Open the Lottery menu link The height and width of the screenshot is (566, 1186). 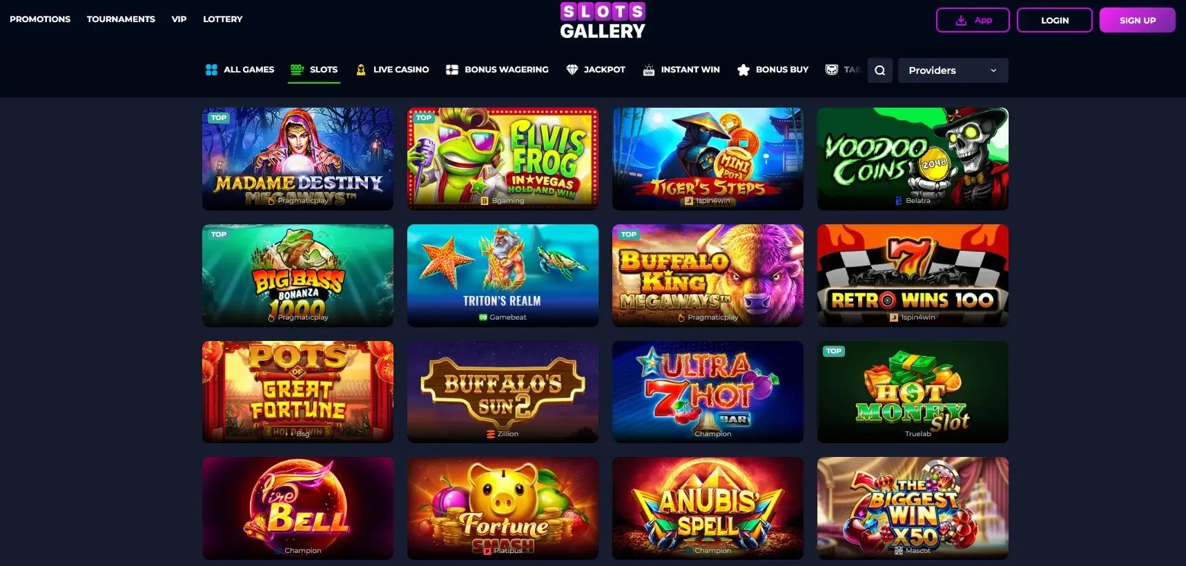(222, 19)
